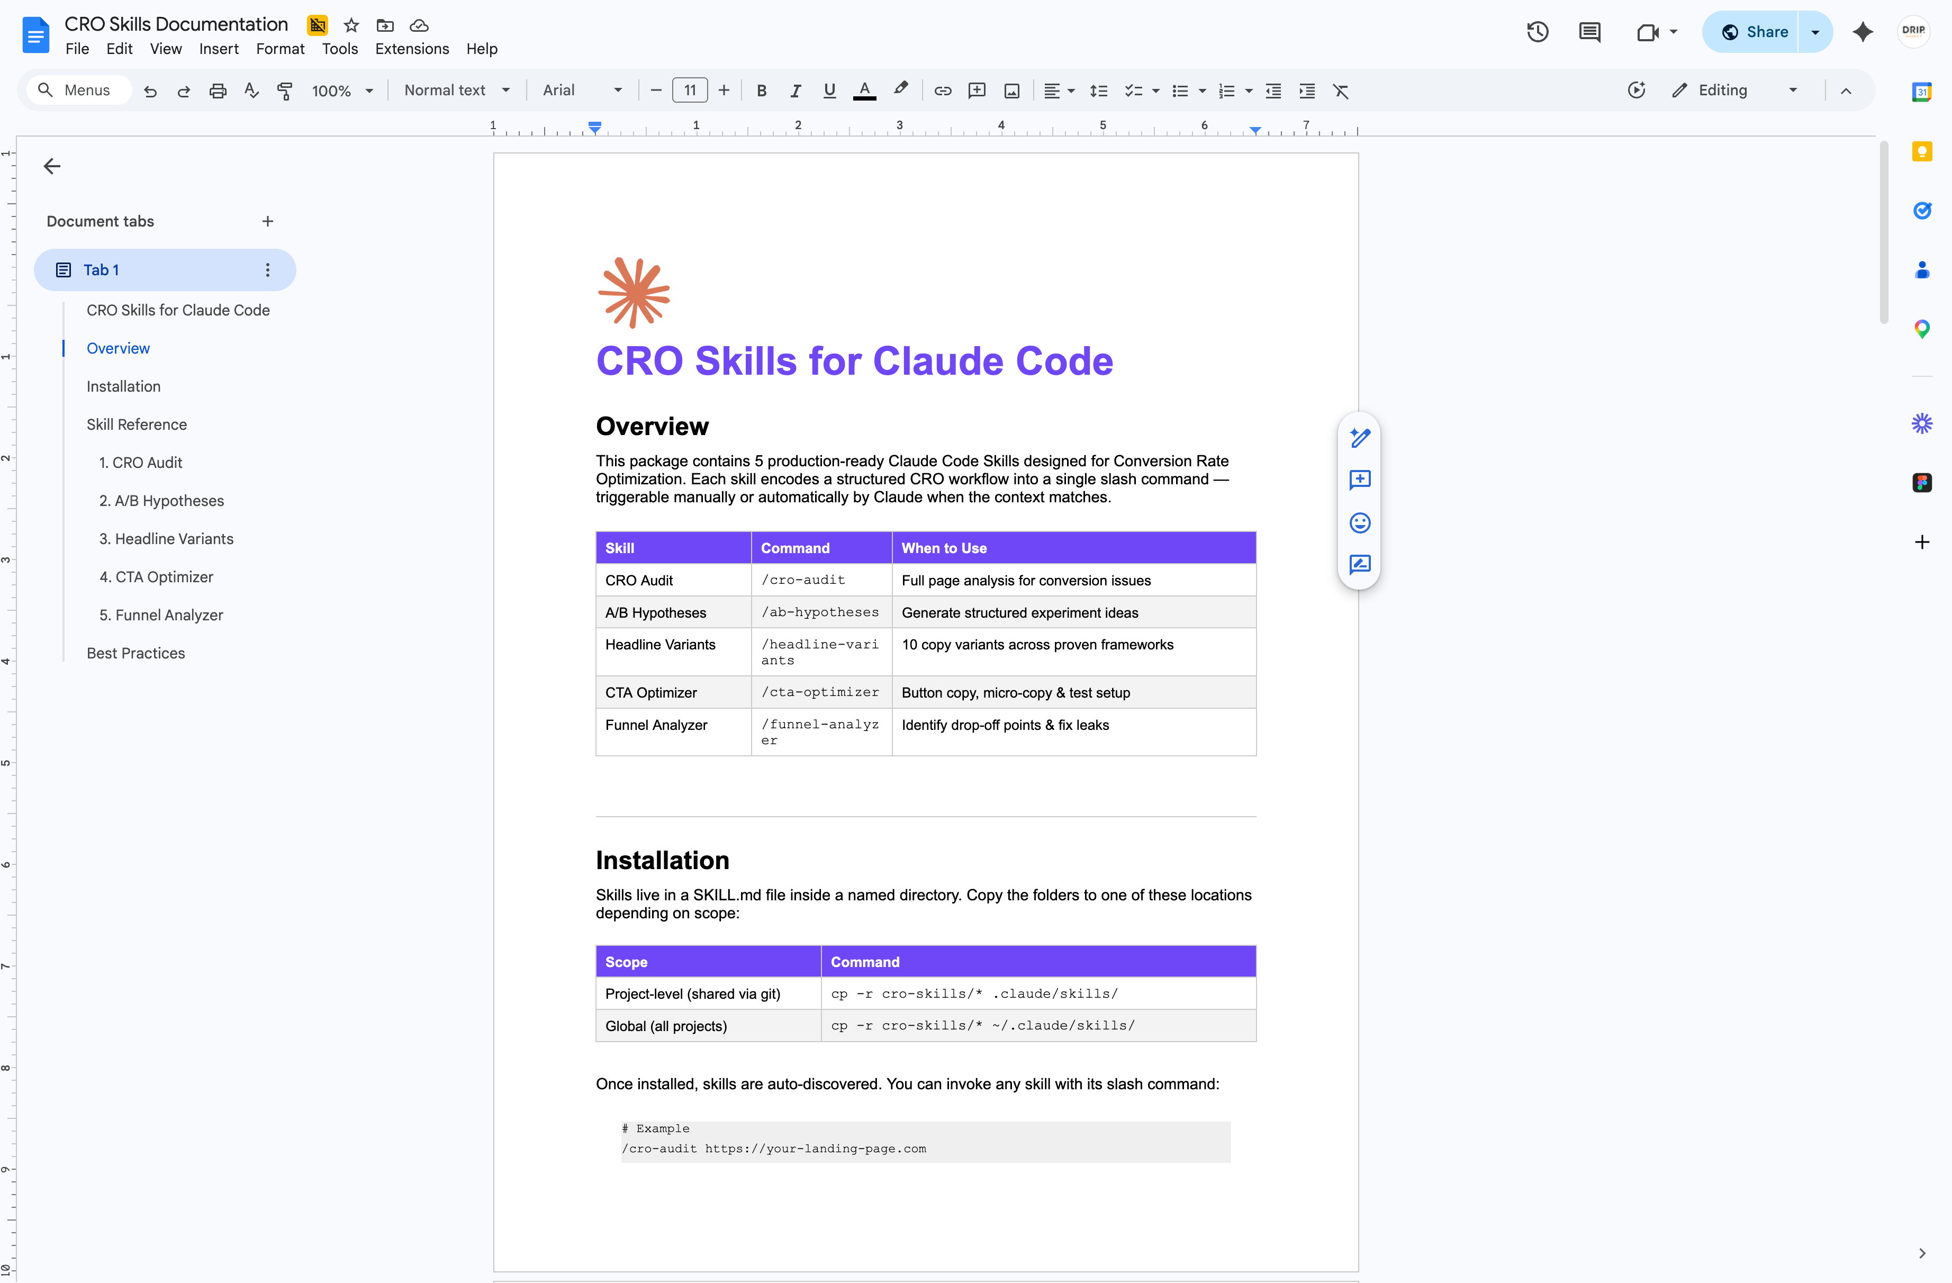Collapse the document tabs panel with back arrow
This screenshot has width=1952, height=1283.
point(52,167)
